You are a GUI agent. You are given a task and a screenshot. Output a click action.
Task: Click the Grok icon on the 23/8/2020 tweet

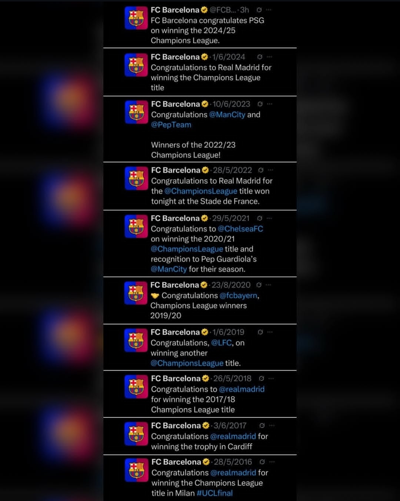click(259, 285)
